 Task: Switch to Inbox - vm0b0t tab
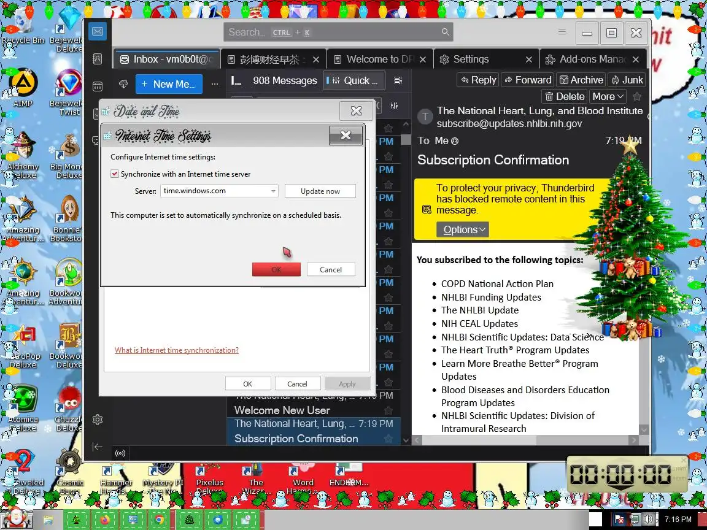pyautogui.click(x=167, y=60)
